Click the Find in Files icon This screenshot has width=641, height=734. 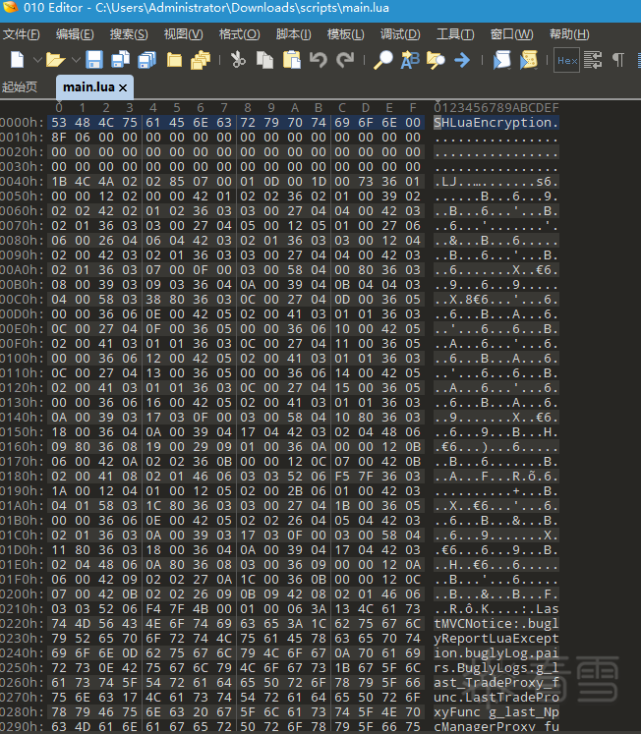[x=436, y=60]
